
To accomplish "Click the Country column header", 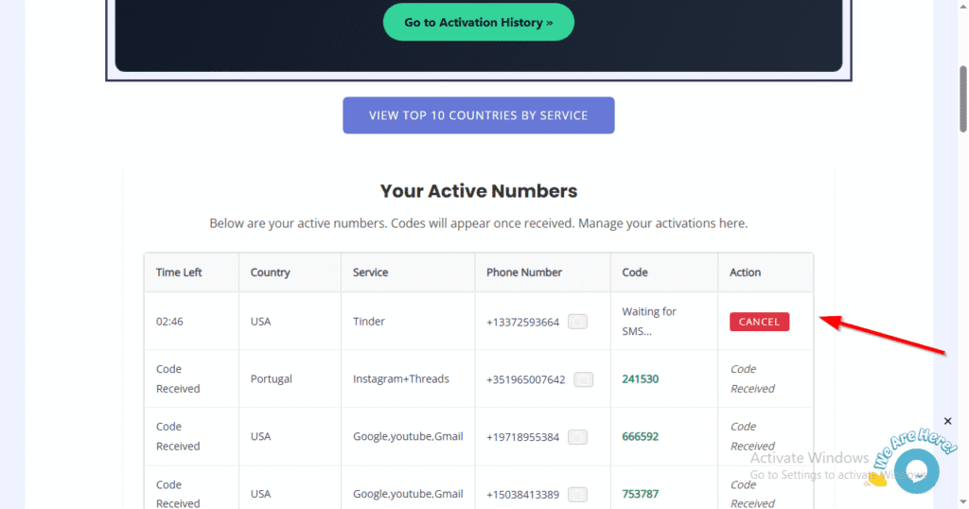I will pos(270,272).
